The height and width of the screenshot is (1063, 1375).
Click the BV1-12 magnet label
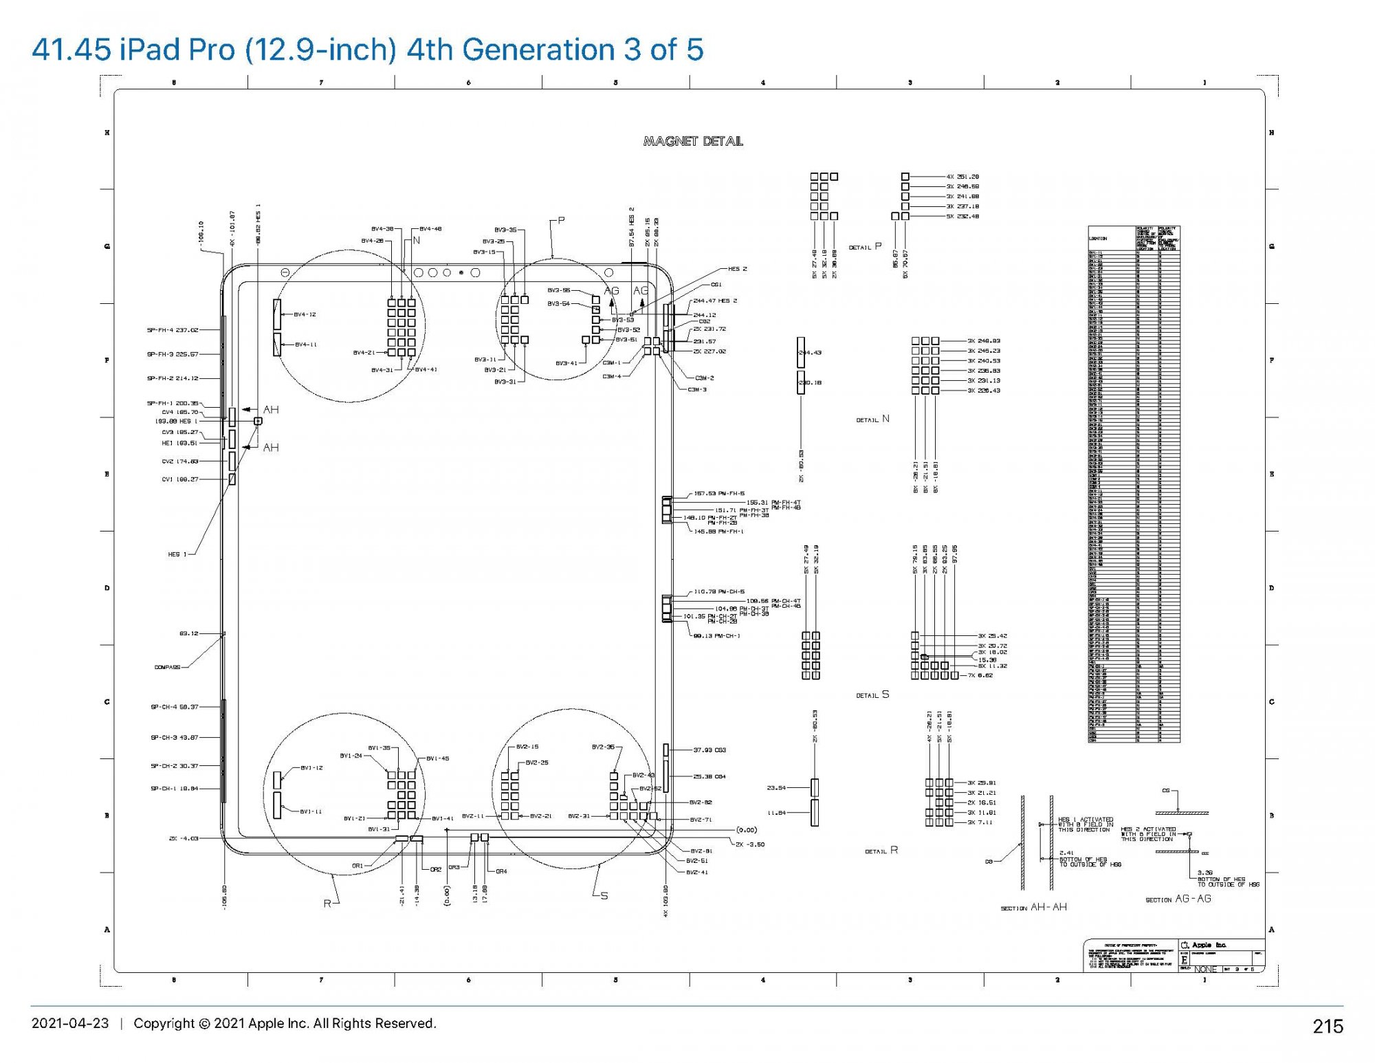311,767
